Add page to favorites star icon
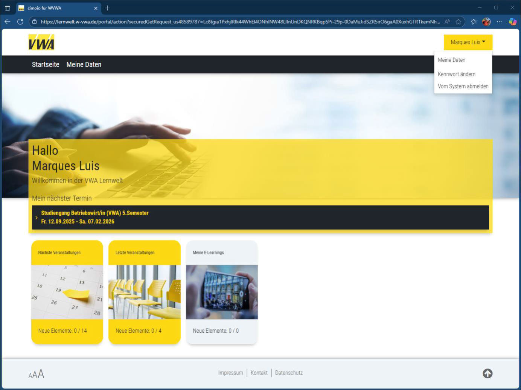521x390 pixels. coord(458,22)
